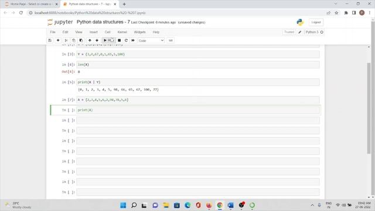375x211 pixels.
Task: Select the first empty cell below print(A)
Action: point(198,120)
